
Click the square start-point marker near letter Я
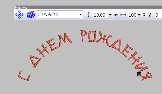coord(139,74)
